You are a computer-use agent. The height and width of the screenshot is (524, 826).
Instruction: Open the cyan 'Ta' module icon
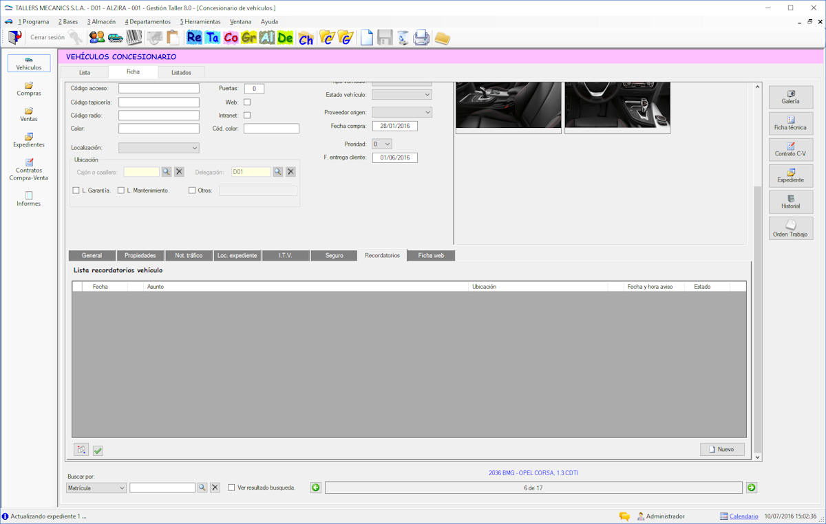click(x=212, y=38)
